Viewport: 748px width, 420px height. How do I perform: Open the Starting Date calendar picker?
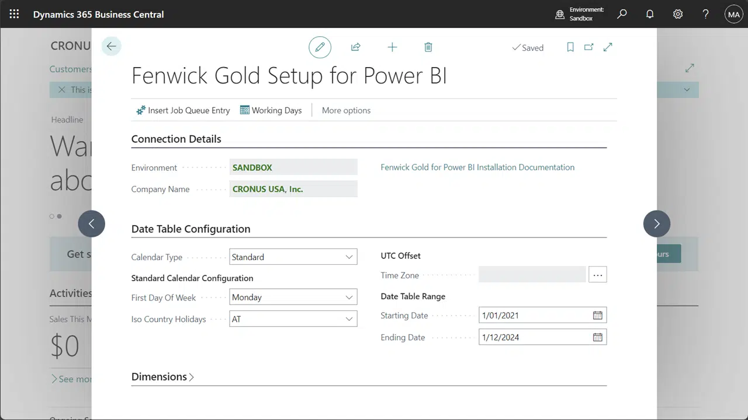point(597,316)
